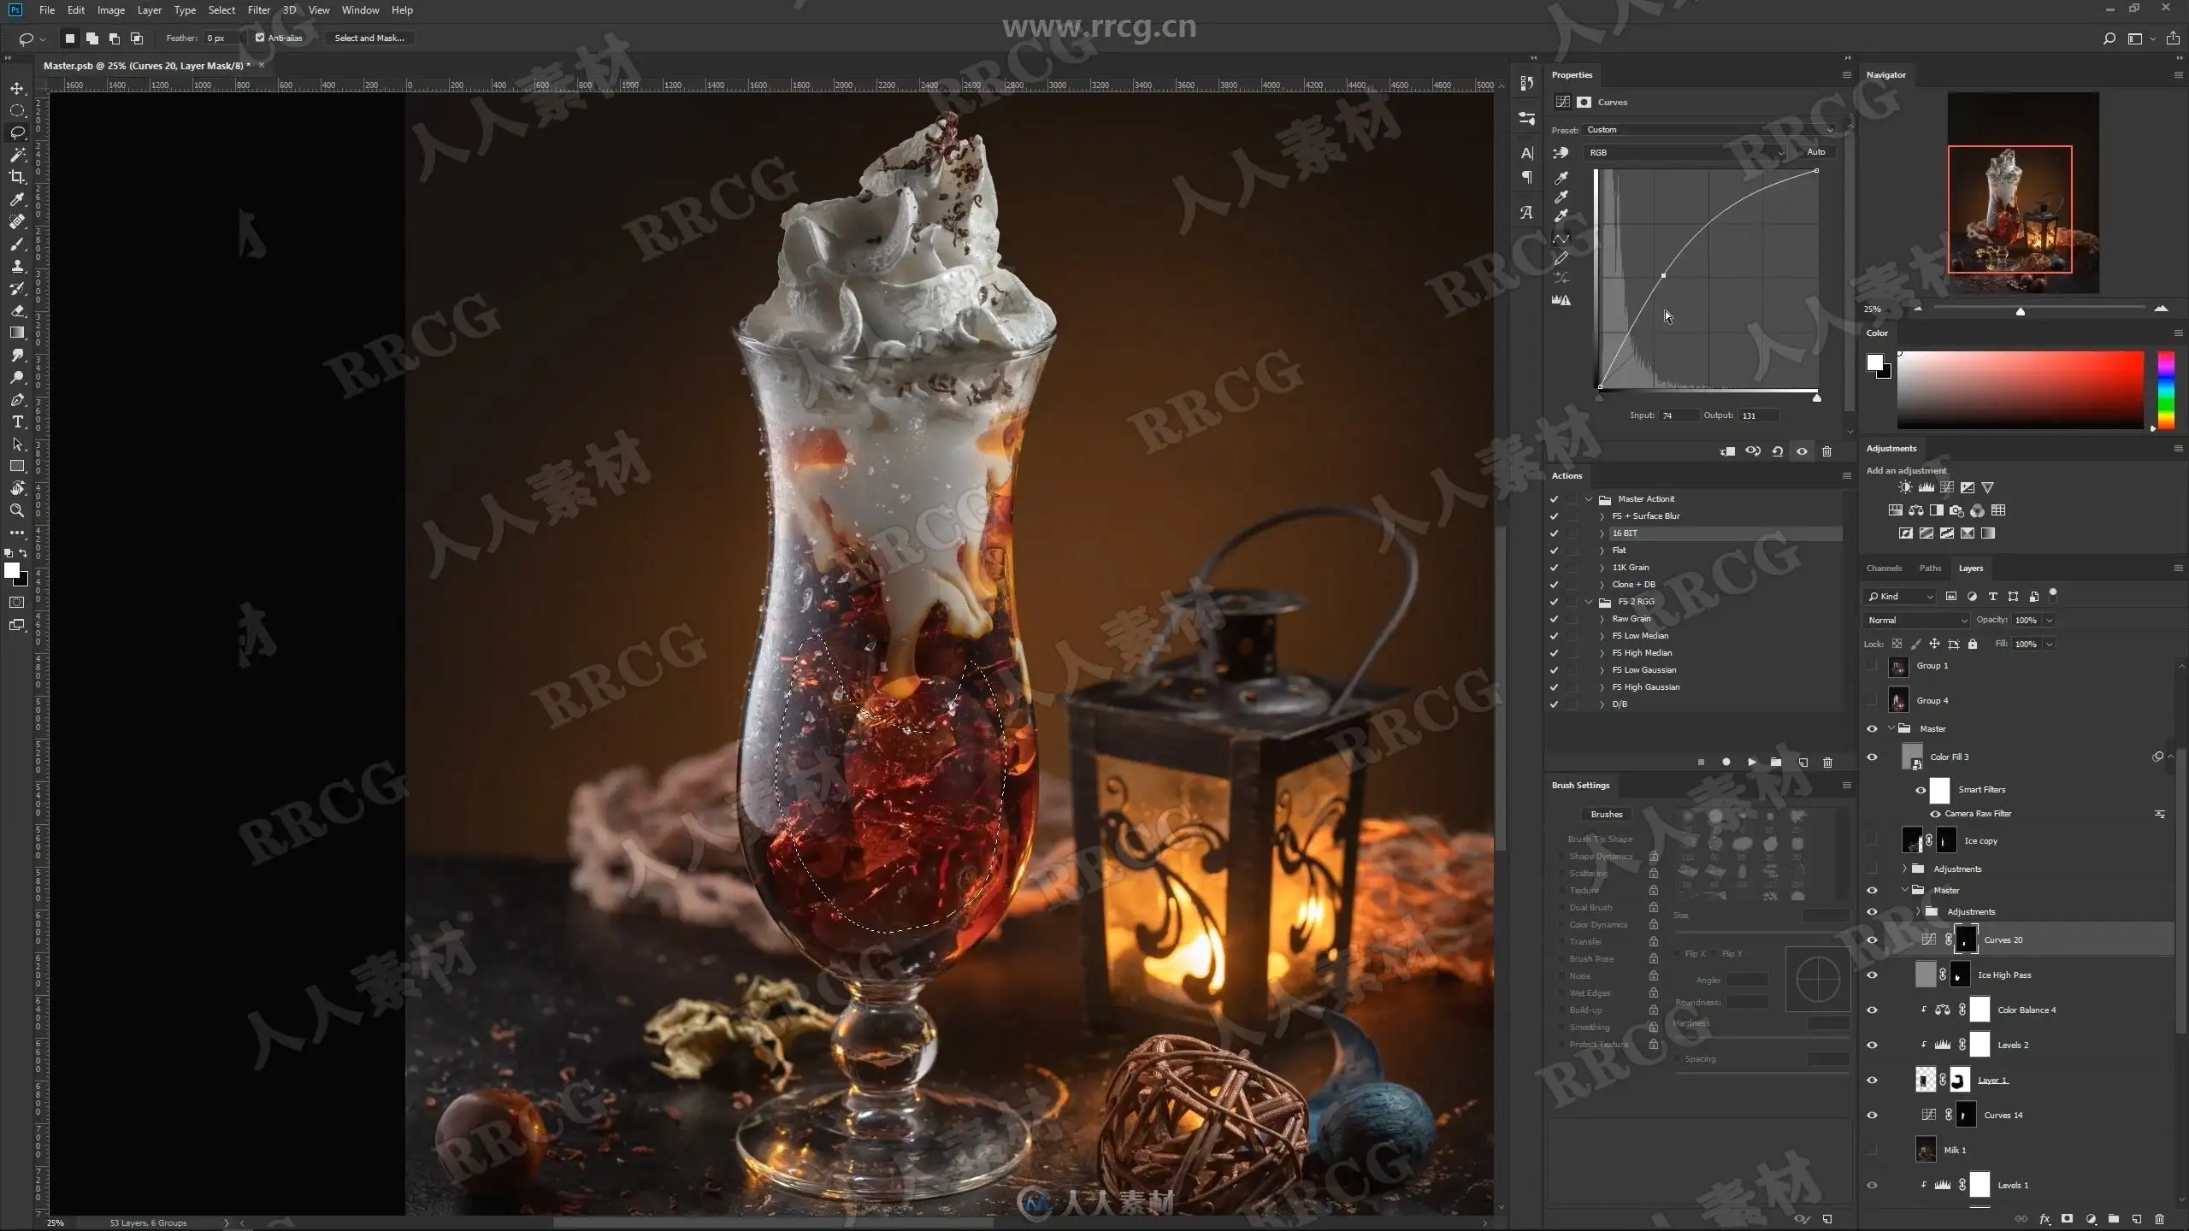This screenshot has height=1231, width=2189.
Task: Open the Filter menu
Action: (x=258, y=10)
